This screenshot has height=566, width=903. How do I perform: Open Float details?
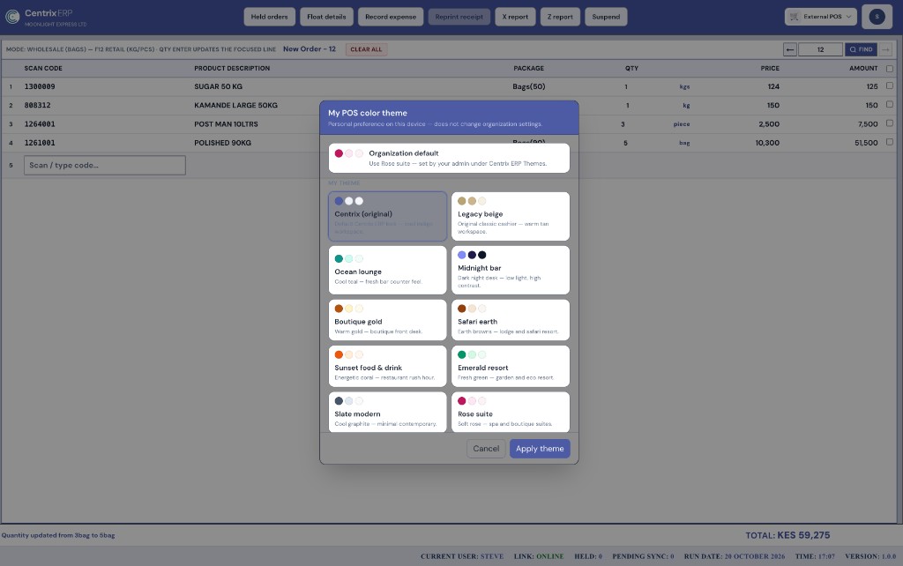pyautogui.click(x=326, y=17)
